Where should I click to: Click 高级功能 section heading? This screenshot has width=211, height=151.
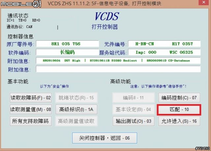pos(121,81)
